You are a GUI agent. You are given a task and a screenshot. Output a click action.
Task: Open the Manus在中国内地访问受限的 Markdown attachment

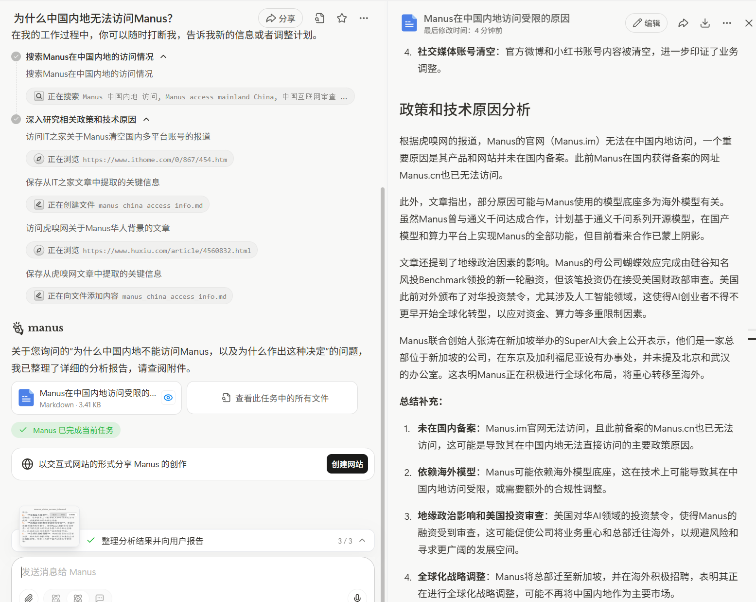[96, 398]
